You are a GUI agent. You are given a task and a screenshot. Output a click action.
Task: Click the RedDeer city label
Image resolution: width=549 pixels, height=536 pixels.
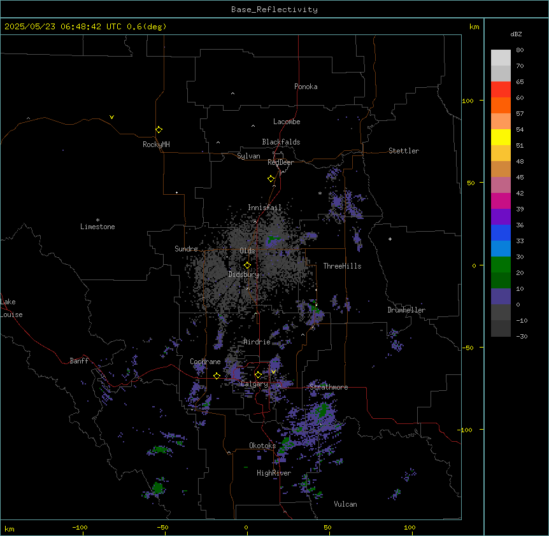(x=280, y=162)
